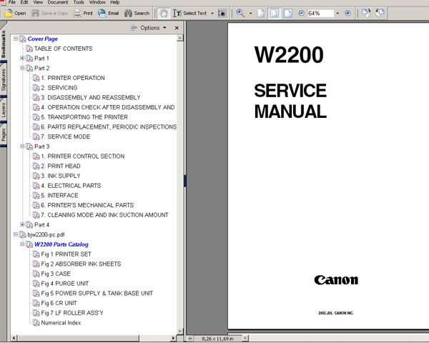Open Fig 1 PRINTER SET bookmark
This screenshot has width=429, height=343.
tap(66, 254)
